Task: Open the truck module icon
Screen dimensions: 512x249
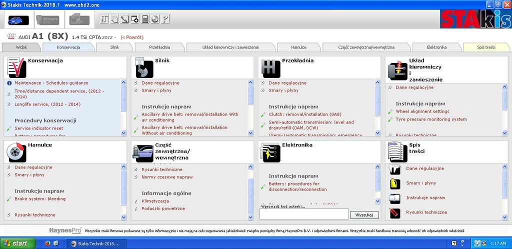Action: 79,19
